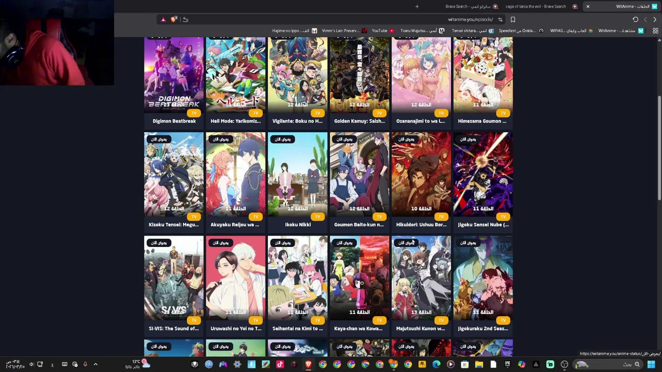Viewport: 662px width, 372px height.
Task: Show hidden tray icons chevron
Action: [95, 364]
